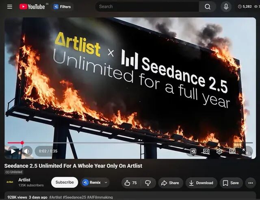Click the 135K subscribers text
This screenshot has height=200, width=260.
[x=31, y=185]
